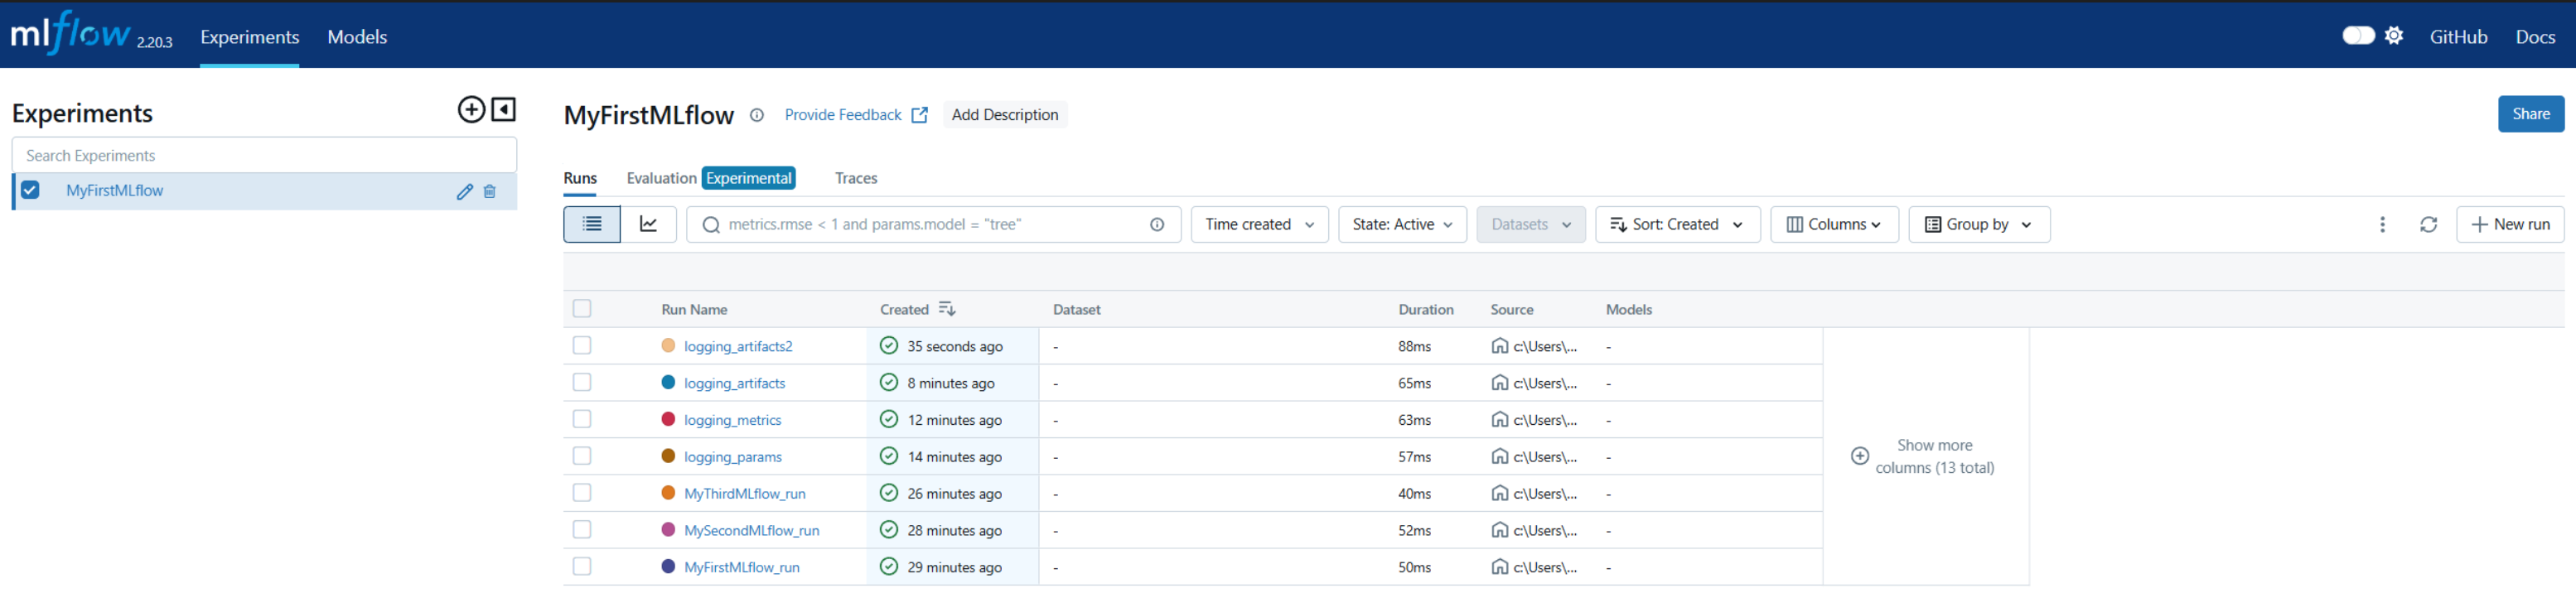The width and height of the screenshot is (2576, 598).
Task: Expand Show more columns (13 total)
Action: pos(1923,456)
